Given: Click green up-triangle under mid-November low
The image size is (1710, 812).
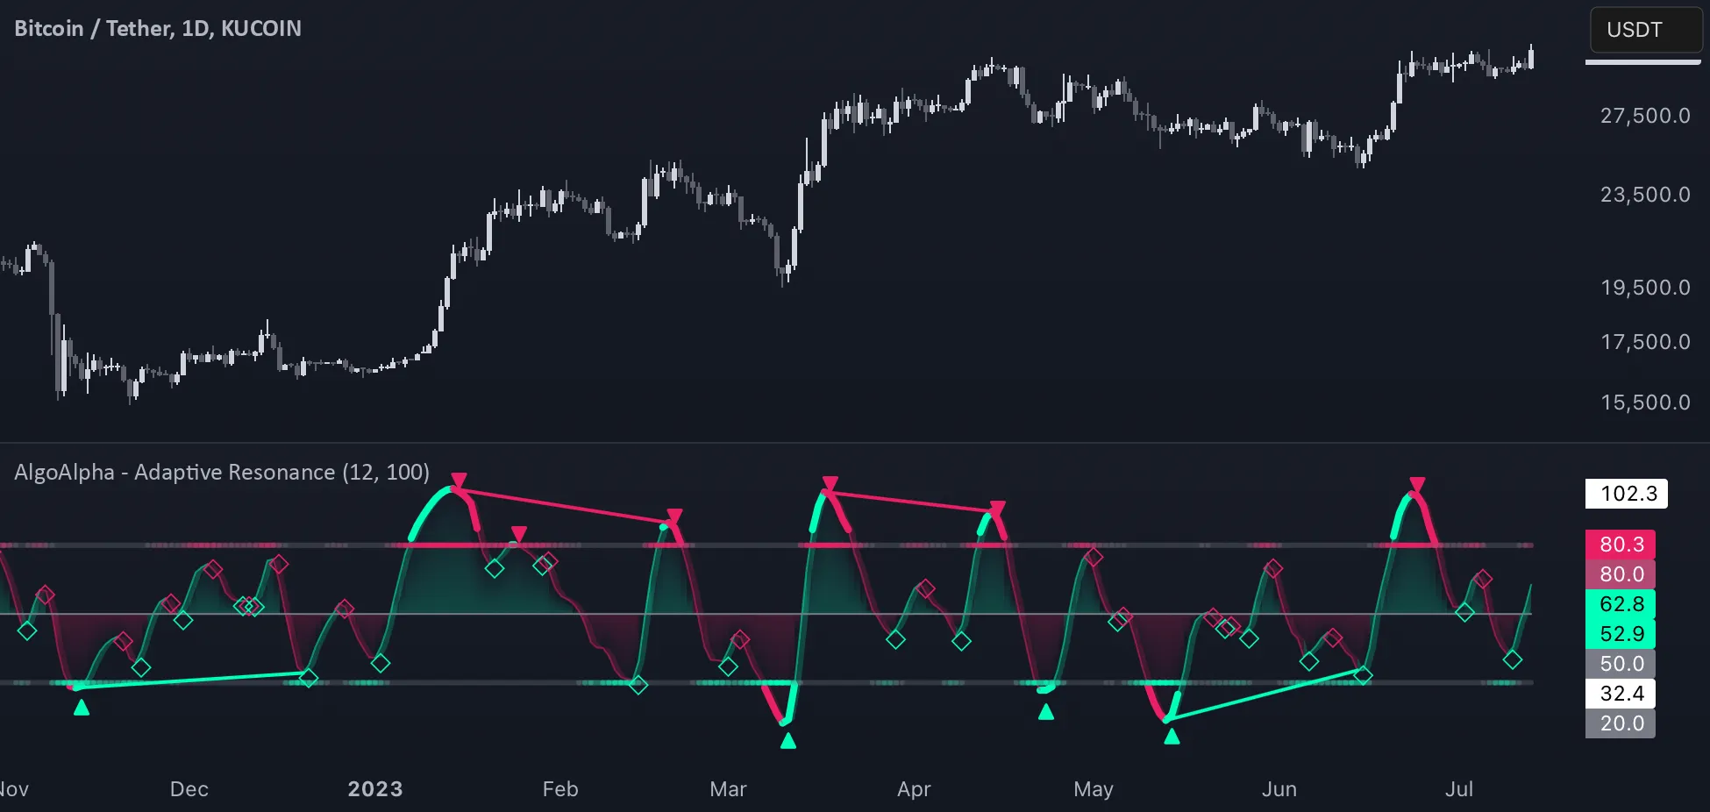Looking at the screenshot, I should (x=82, y=708).
